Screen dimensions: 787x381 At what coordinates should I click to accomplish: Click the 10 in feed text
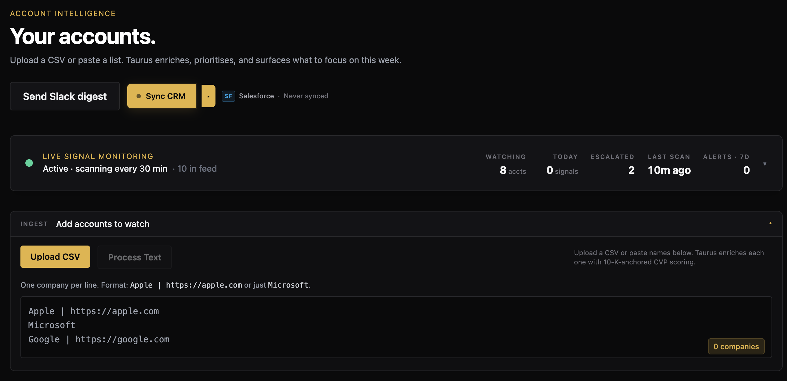click(197, 169)
